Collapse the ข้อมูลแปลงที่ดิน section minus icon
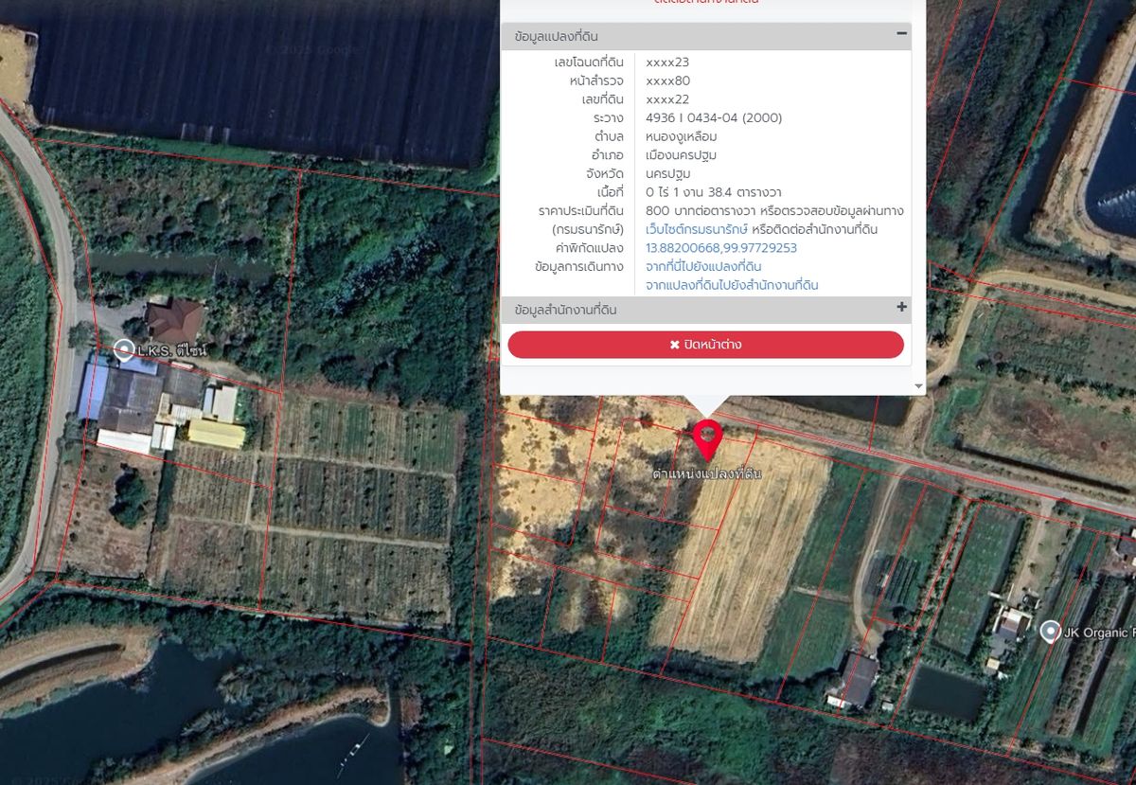Viewport: 1136px width, 785px height. click(901, 34)
